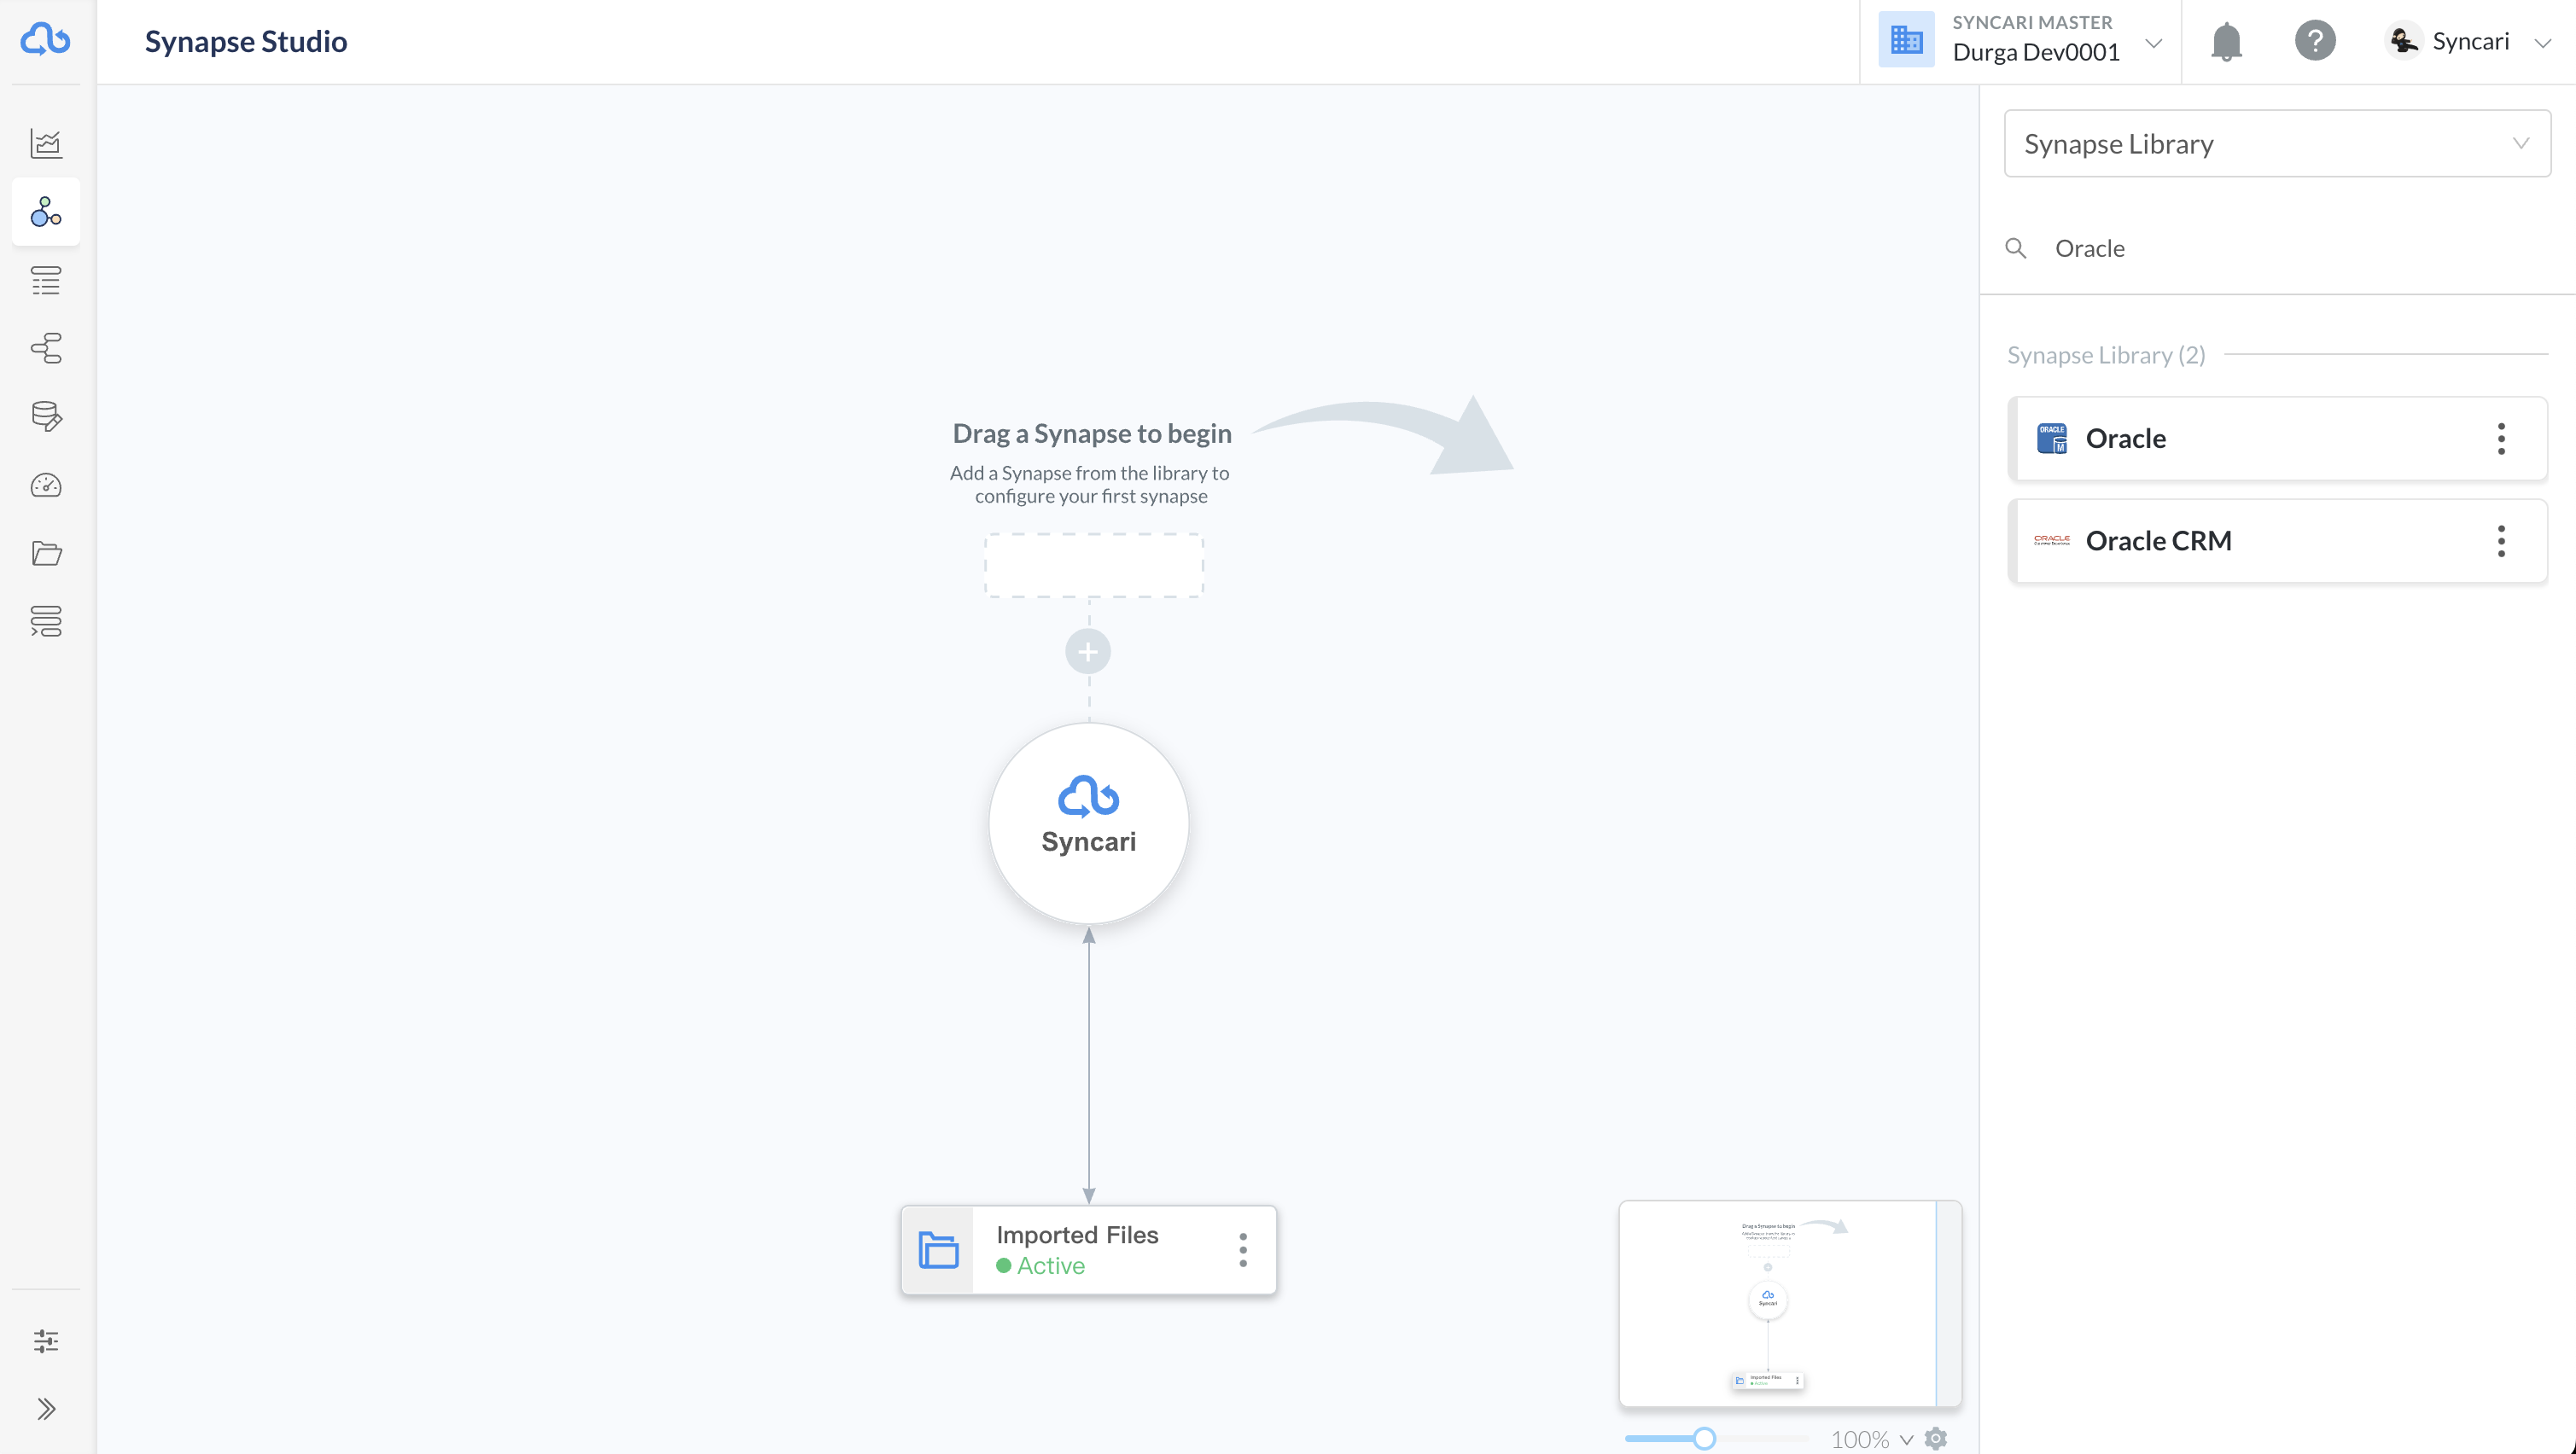Select the Imported Files node
The width and height of the screenshot is (2576, 1454).
1088,1250
